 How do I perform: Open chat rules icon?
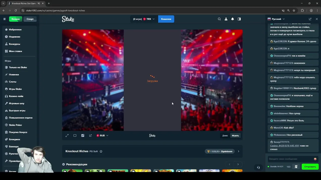(296, 167)
